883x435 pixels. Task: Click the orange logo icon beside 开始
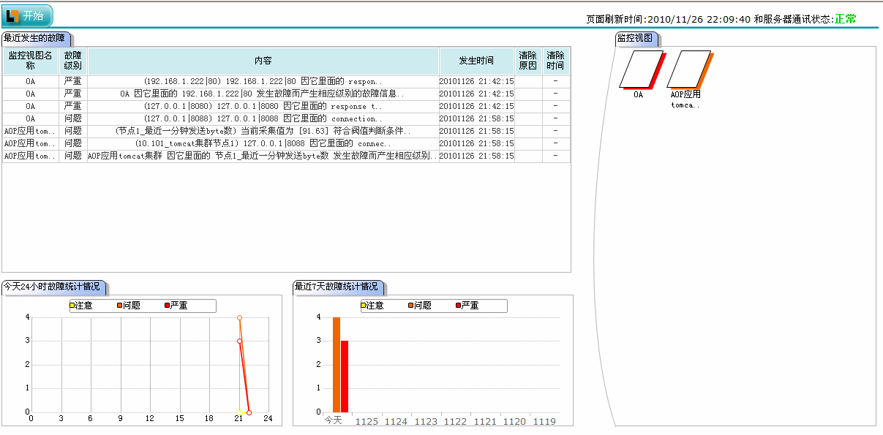12,15
